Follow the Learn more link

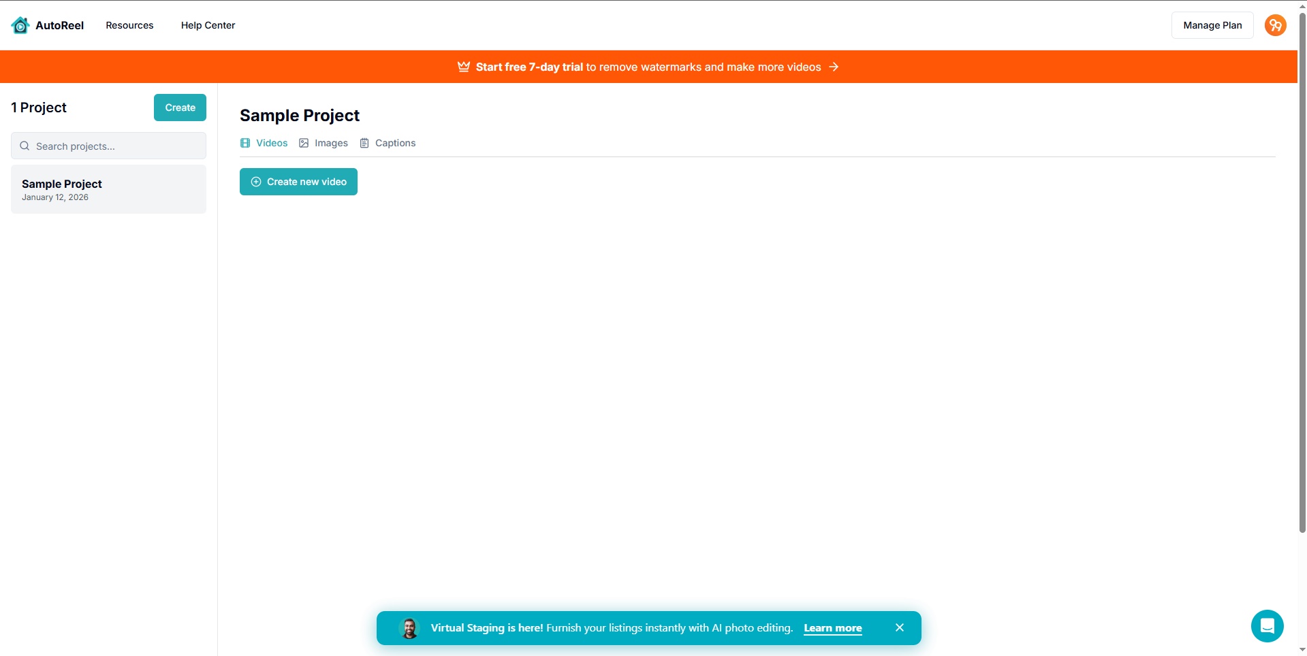pyautogui.click(x=832, y=628)
